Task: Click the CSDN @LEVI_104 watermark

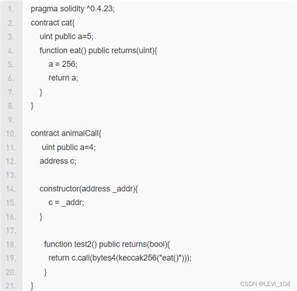Action: [x=265, y=283]
